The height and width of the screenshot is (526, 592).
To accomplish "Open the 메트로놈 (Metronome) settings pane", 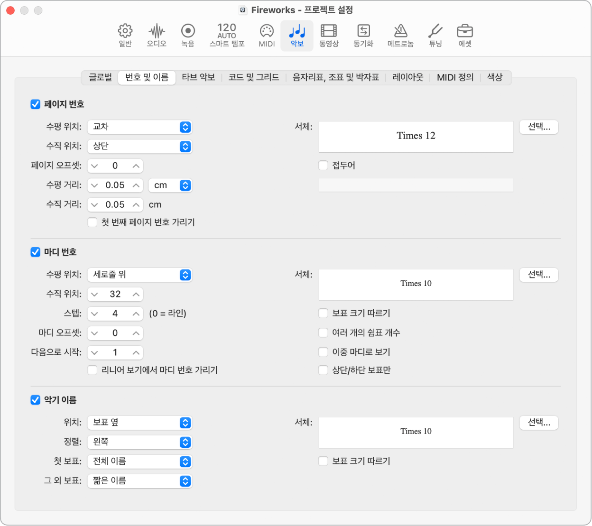I will (x=400, y=36).
